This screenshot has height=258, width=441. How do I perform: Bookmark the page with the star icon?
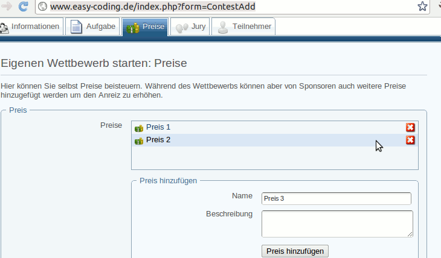pyautogui.click(x=423, y=7)
